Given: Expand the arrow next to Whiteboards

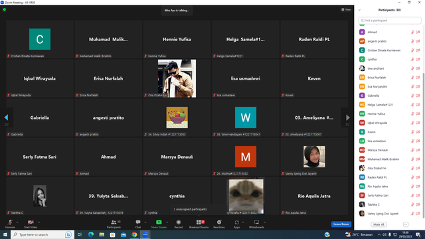Looking at the screenshot, I should tap(264, 222).
